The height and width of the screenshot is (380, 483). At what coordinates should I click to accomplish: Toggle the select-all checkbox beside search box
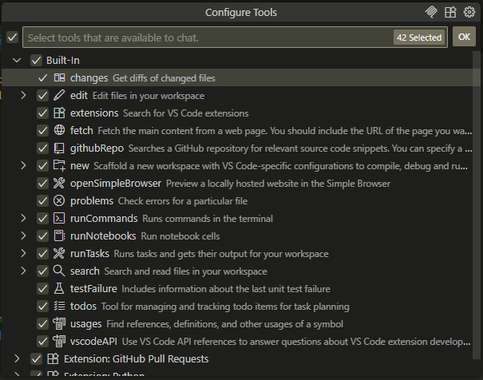(x=12, y=38)
